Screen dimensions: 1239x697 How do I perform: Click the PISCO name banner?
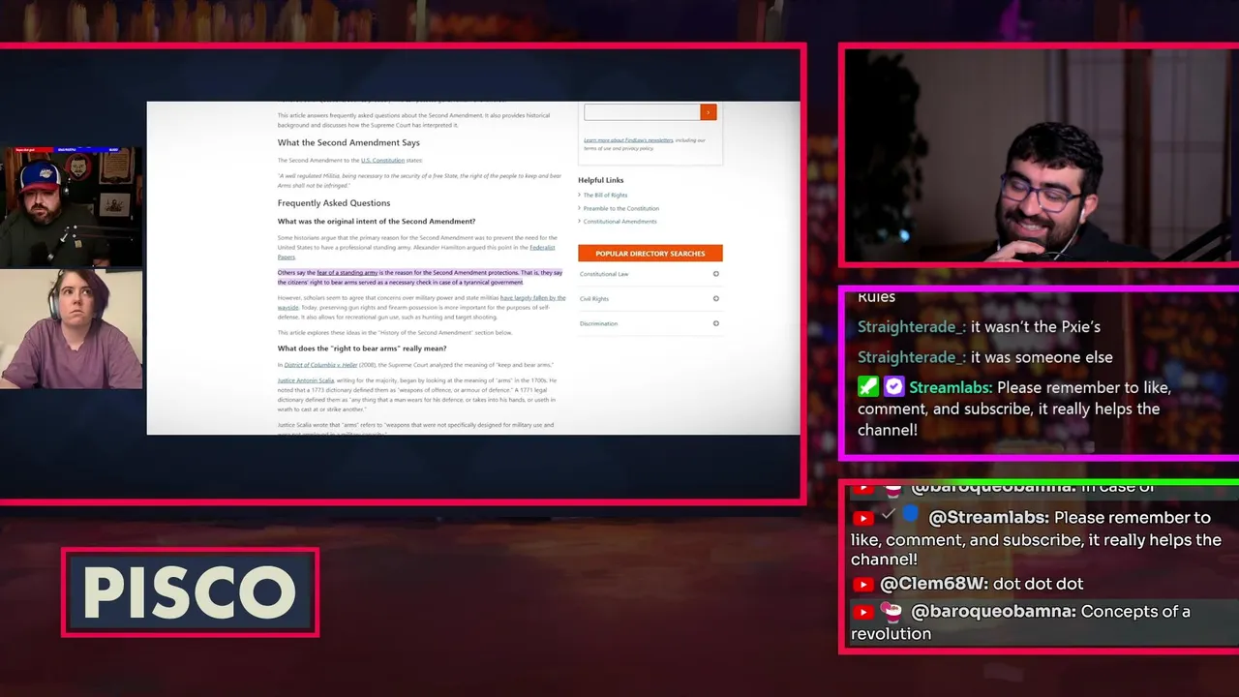coord(190,592)
